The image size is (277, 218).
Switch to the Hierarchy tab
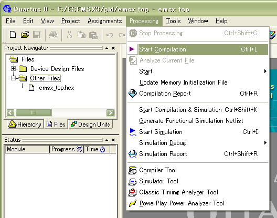point(25,124)
